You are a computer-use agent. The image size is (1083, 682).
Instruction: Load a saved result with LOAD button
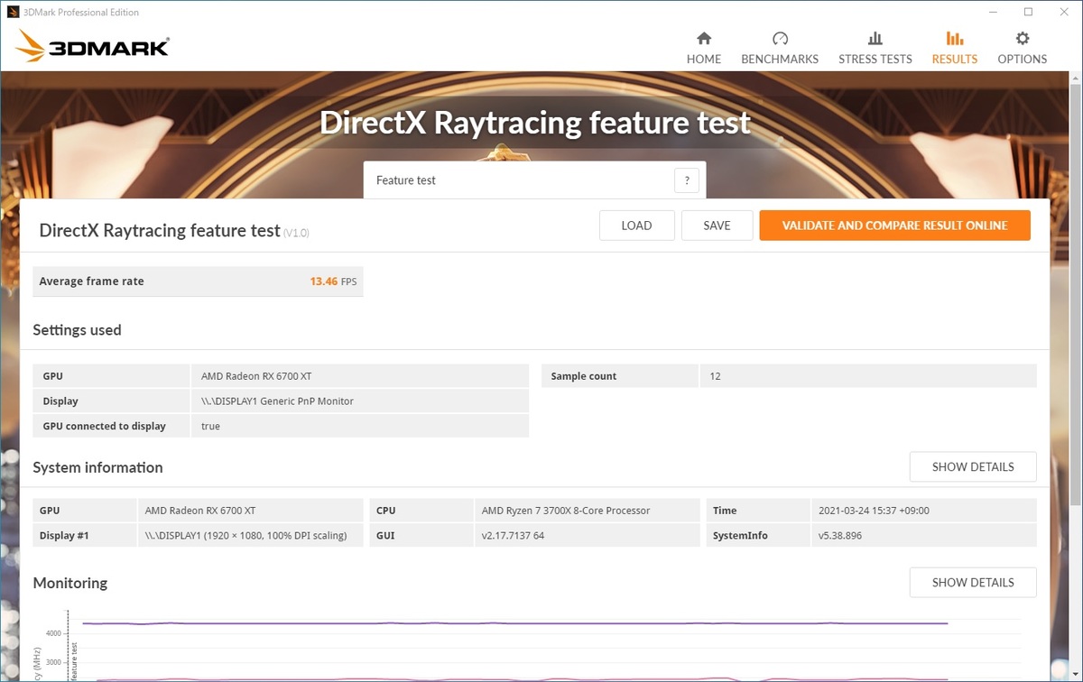637,226
